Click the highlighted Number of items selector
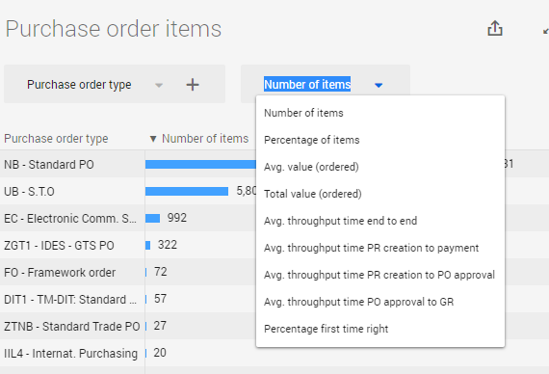This screenshot has width=549, height=374. [x=307, y=84]
